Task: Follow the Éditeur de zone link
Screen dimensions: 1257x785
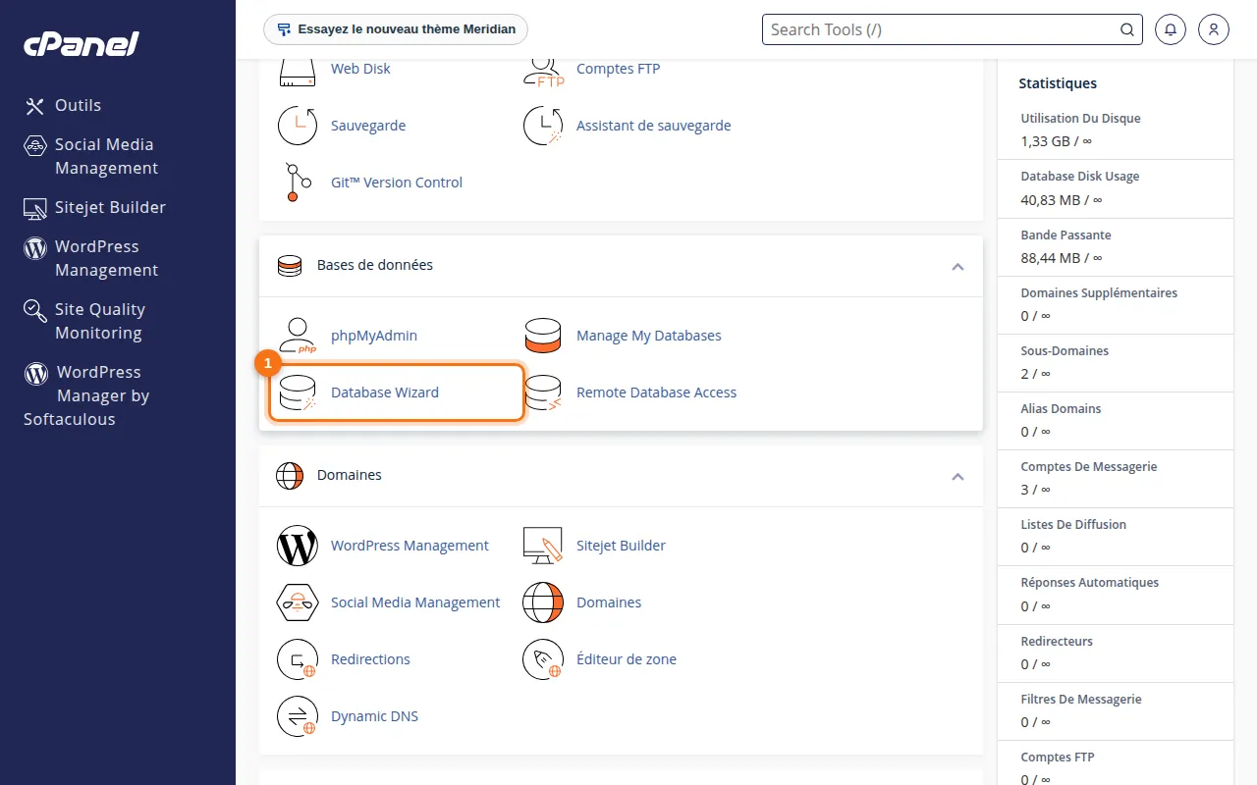Action: pyautogui.click(x=627, y=659)
